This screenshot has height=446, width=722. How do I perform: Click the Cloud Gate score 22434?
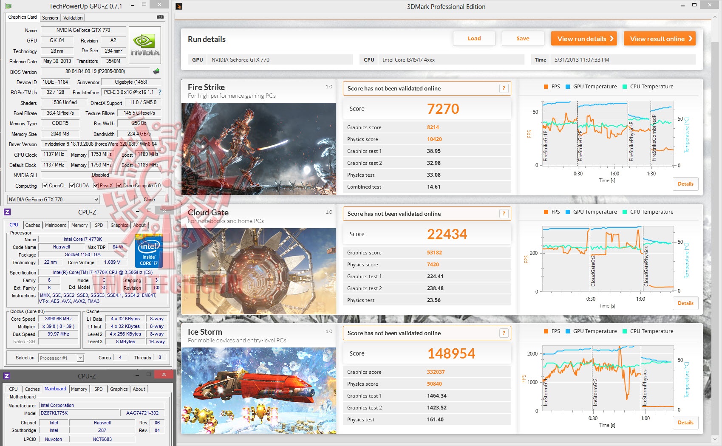pos(447,234)
